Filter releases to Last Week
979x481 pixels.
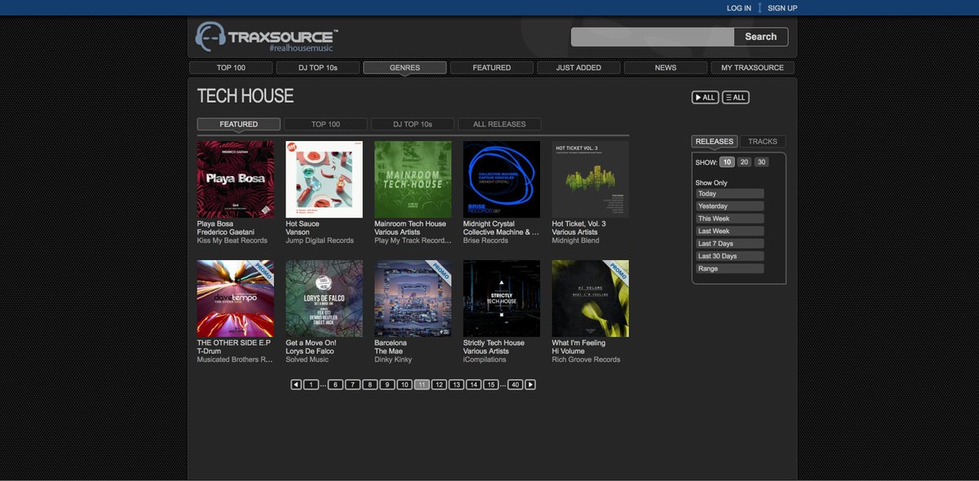[729, 232]
